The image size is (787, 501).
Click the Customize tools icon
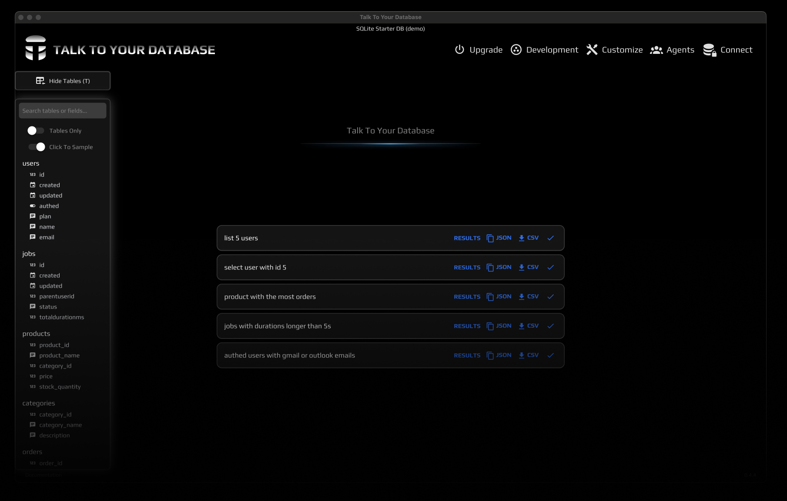[592, 50]
